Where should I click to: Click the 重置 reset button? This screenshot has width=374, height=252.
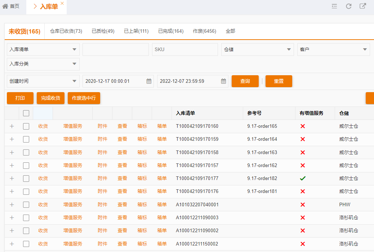279,81
